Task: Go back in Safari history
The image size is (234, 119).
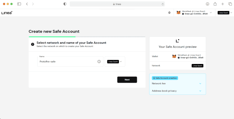Action: (x=27, y=4)
